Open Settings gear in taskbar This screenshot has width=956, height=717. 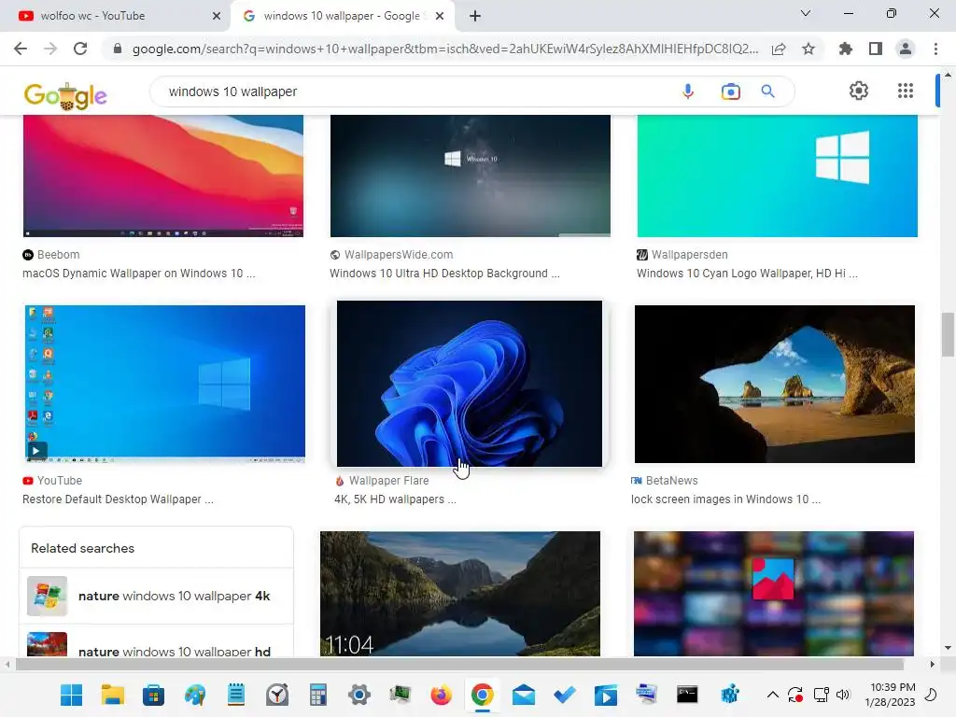(359, 695)
